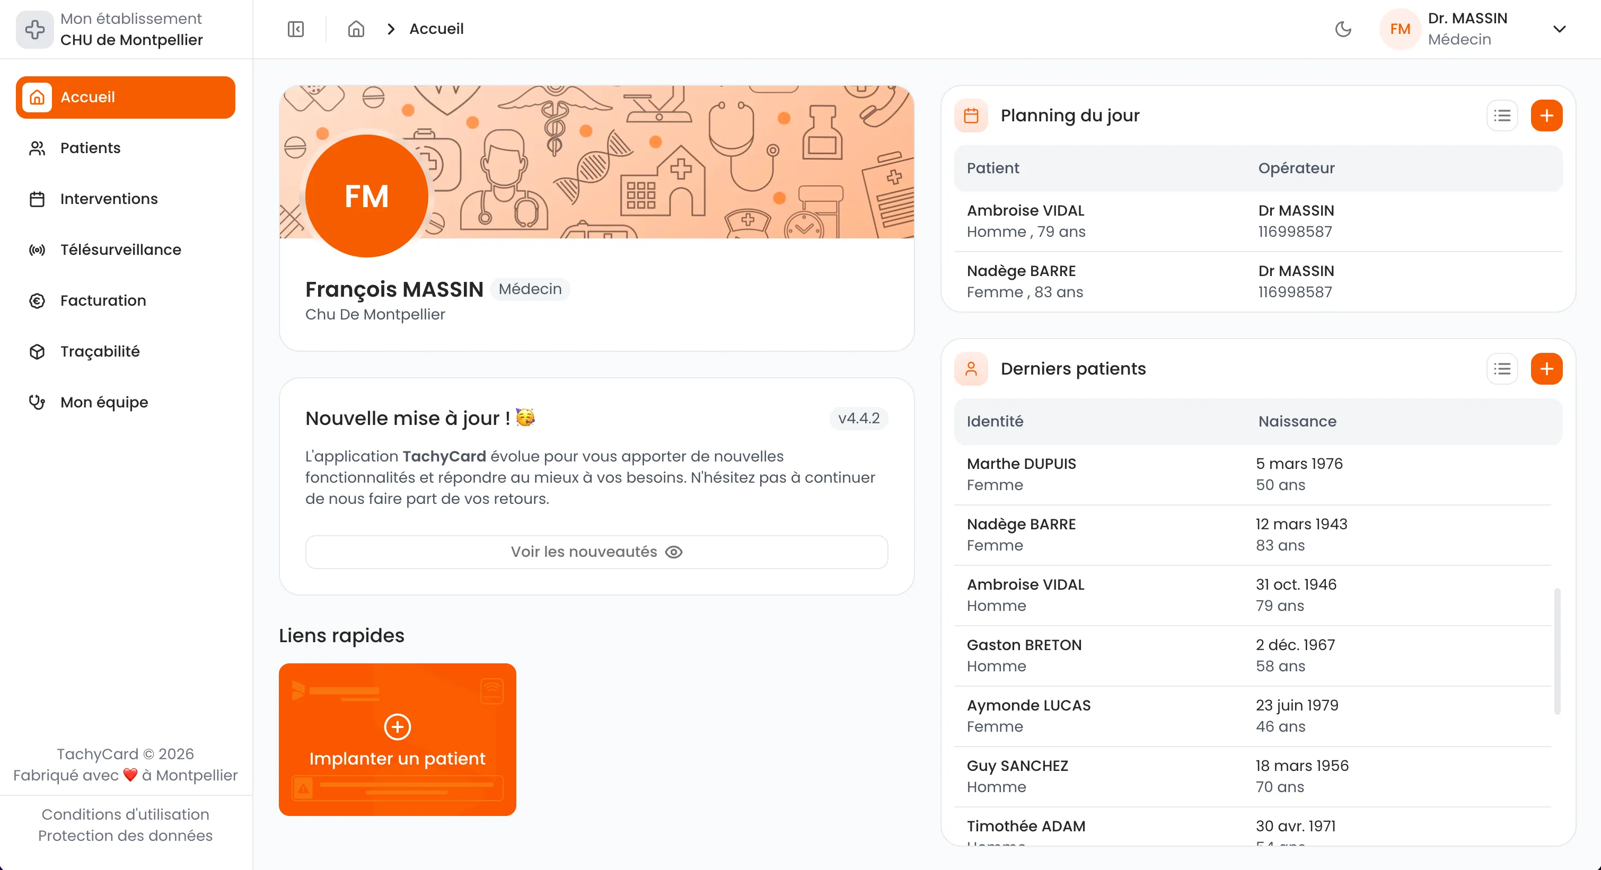Click the Voir les nouveautés button
This screenshot has height=870, width=1601.
596,552
